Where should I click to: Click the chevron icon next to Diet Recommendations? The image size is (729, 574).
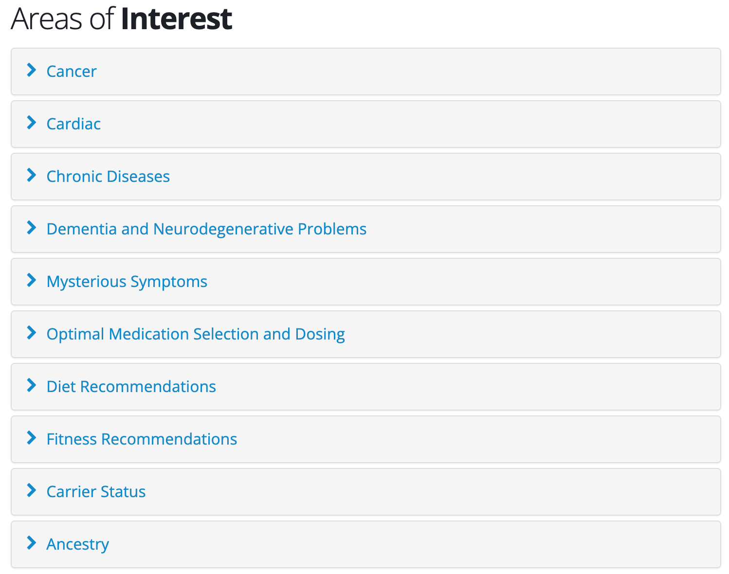(32, 385)
